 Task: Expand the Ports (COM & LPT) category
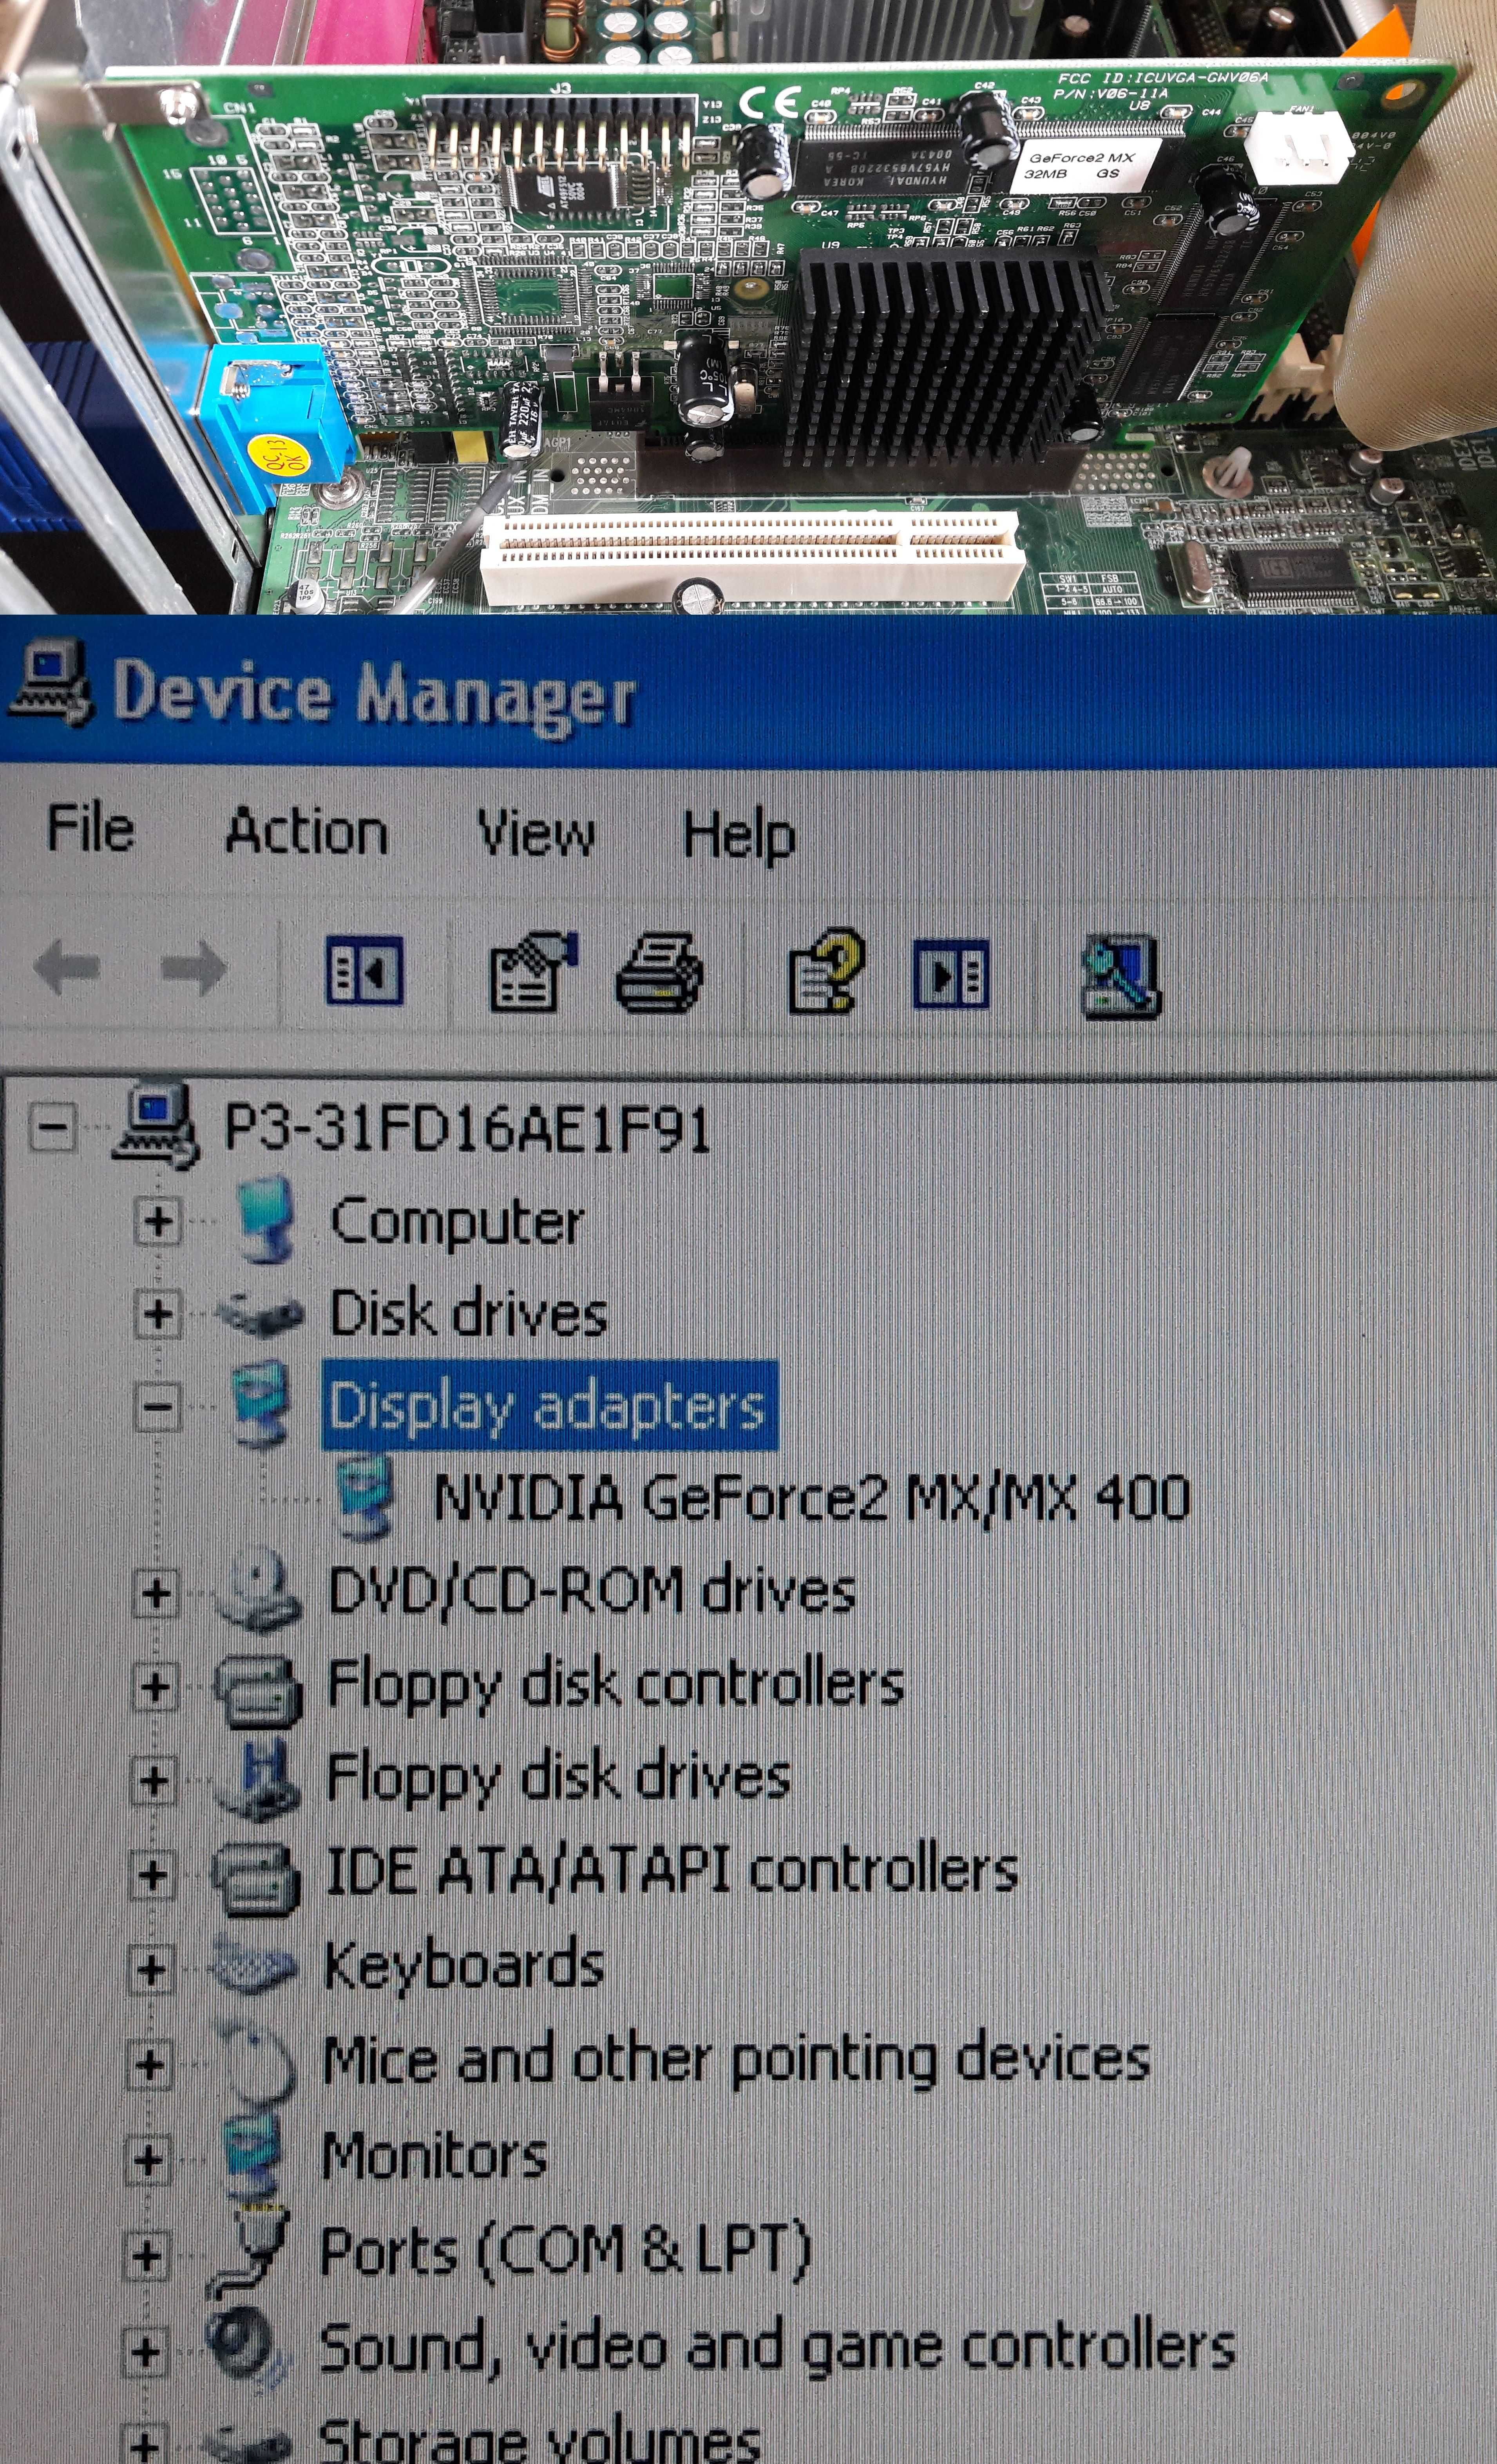coord(146,2256)
